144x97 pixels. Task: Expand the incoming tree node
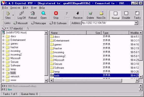3,51
